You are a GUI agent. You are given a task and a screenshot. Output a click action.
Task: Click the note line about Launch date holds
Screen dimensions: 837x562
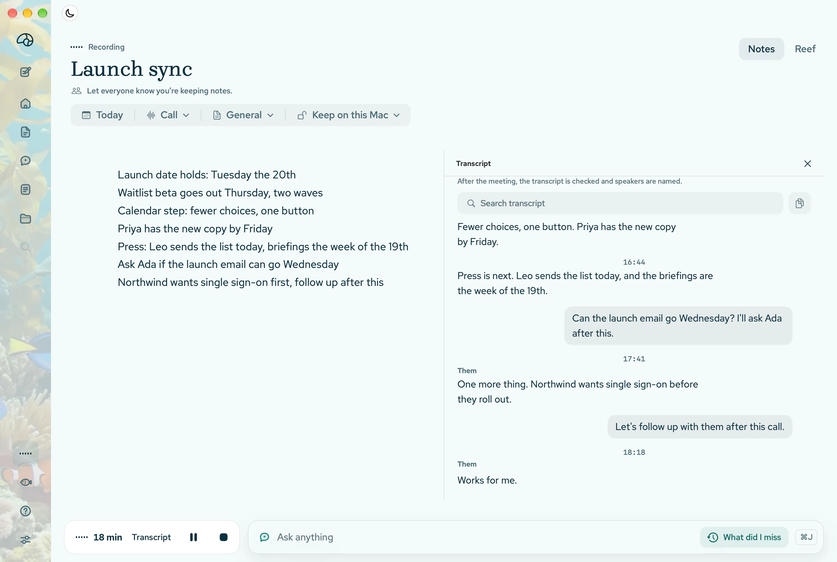click(x=207, y=174)
